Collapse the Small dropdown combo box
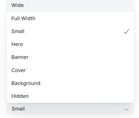139x118 pixels. point(70,109)
